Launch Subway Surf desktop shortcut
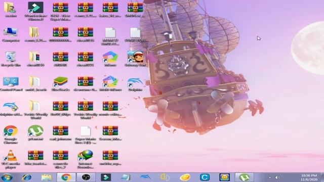Viewport: 324px width, 182px height. click(135, 59)
